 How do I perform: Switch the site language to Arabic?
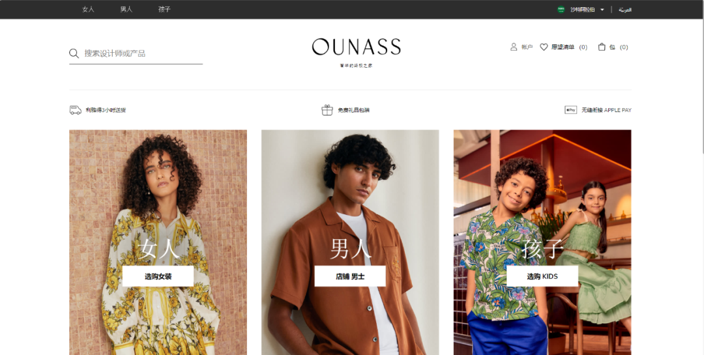[625, 9]
